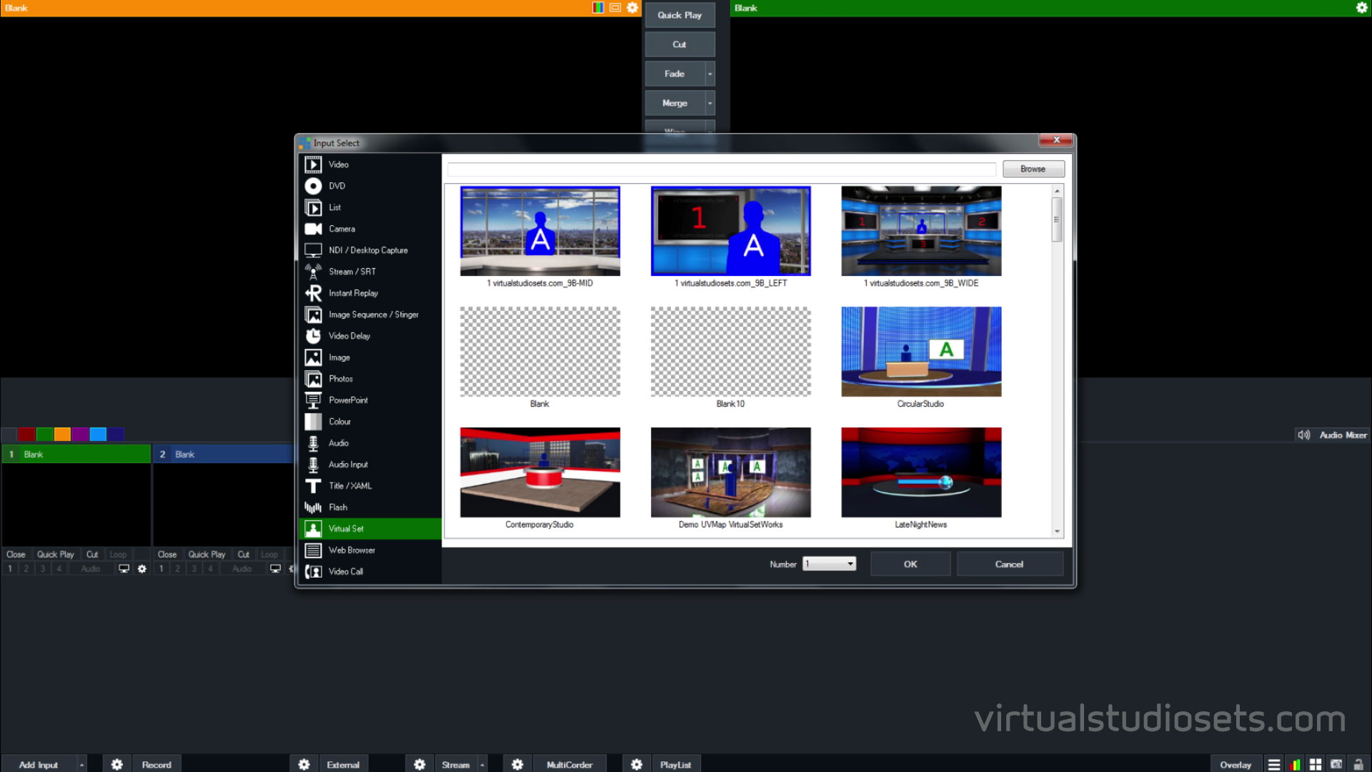
Task: Open the NDI / Desktop Capture input option
Action: pyautogui.click(x=368, y=250)
